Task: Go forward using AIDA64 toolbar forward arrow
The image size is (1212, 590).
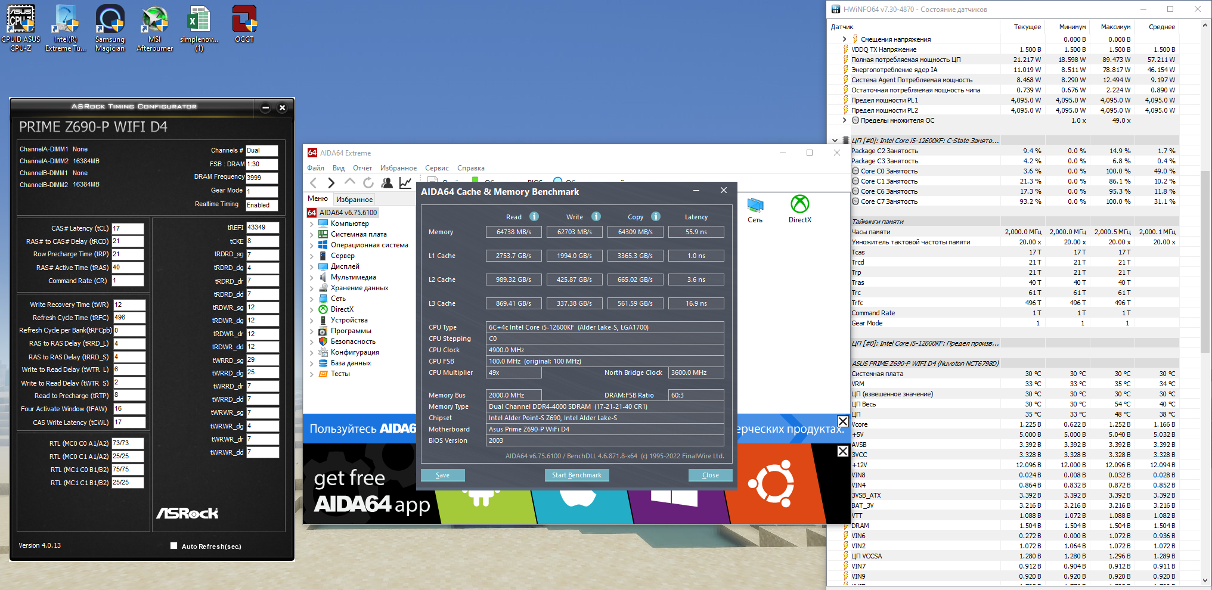Action: click(331, 183)
